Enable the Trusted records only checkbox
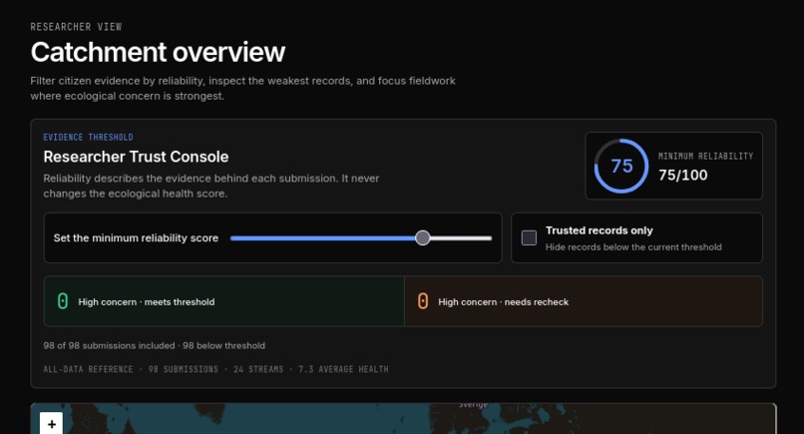The height and width of the screenshot is (434, 804). (529, 237)
